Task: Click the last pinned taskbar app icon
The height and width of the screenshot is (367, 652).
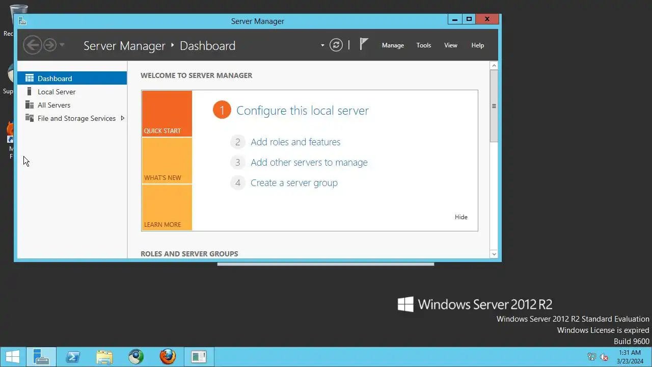Action: (199, 357)
